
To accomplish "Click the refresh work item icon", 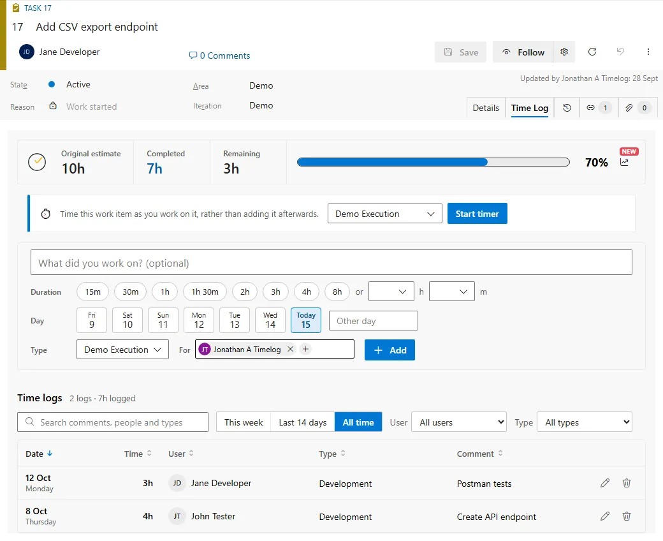I will [592, 52].
